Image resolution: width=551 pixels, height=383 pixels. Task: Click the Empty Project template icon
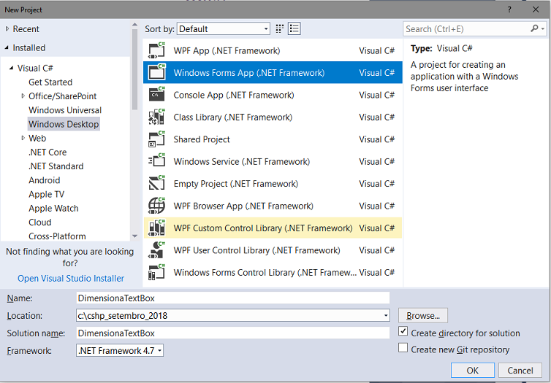coord(156,183)
